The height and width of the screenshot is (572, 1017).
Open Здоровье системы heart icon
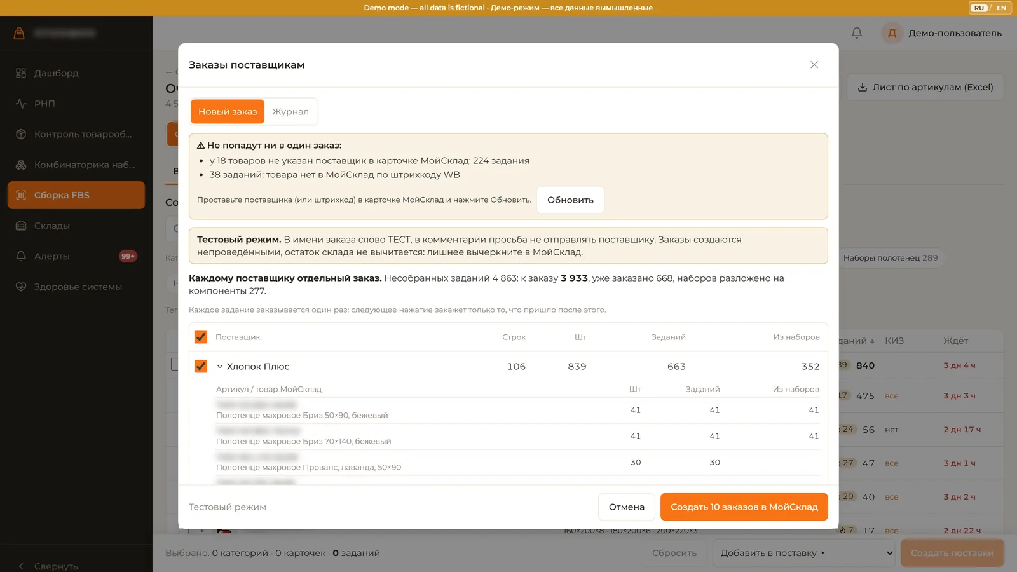tap(21, 287)
